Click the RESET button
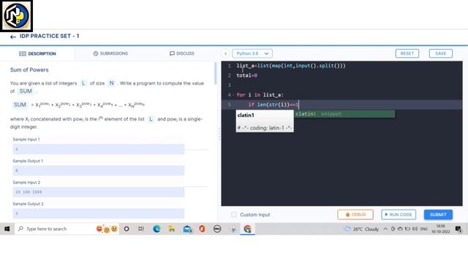Image resolution: width=468 pixels, height=263 pixels. click(407, 53)
